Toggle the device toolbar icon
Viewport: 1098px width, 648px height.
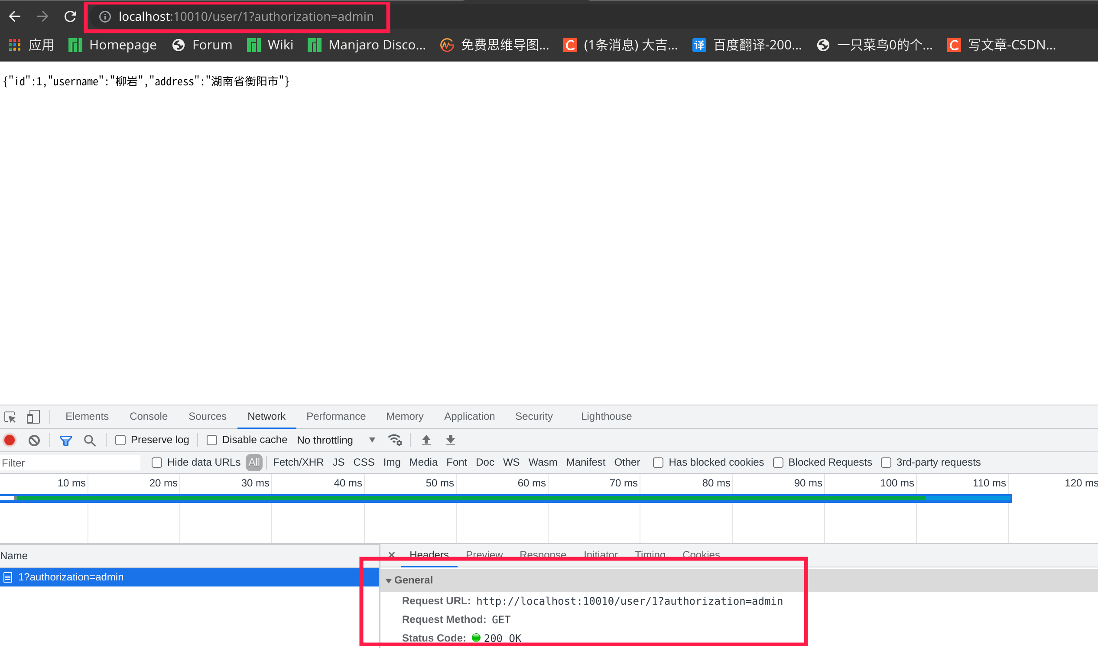[33, 417]
